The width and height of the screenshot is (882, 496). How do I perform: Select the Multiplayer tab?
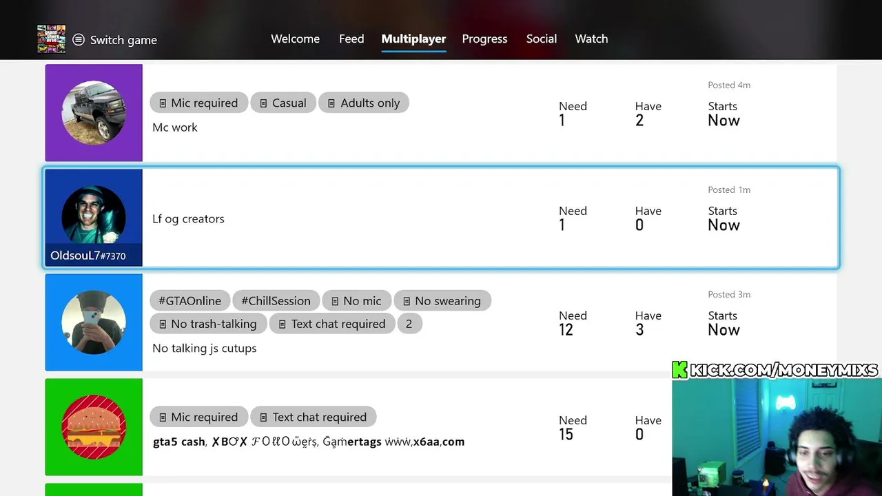(413, 39)
